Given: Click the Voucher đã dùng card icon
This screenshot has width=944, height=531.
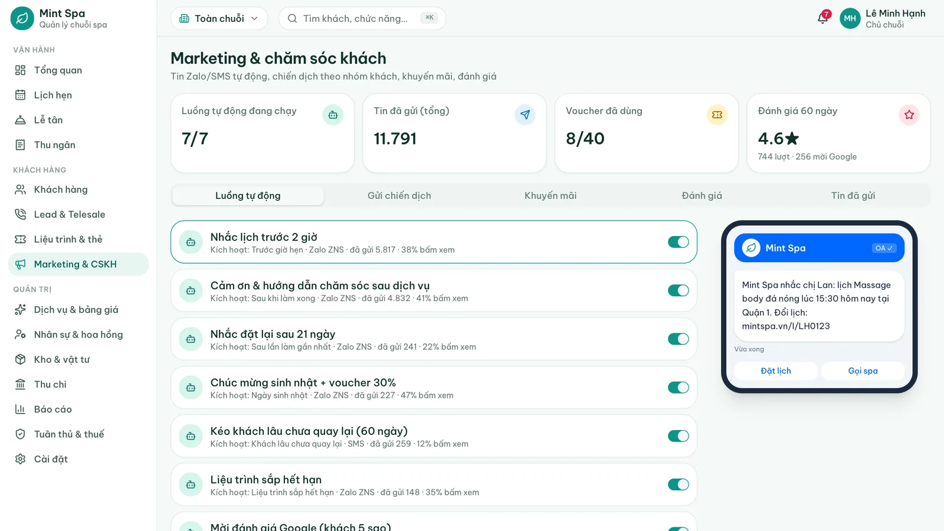Looking at the screenshot, I should (x=717, y=114).
